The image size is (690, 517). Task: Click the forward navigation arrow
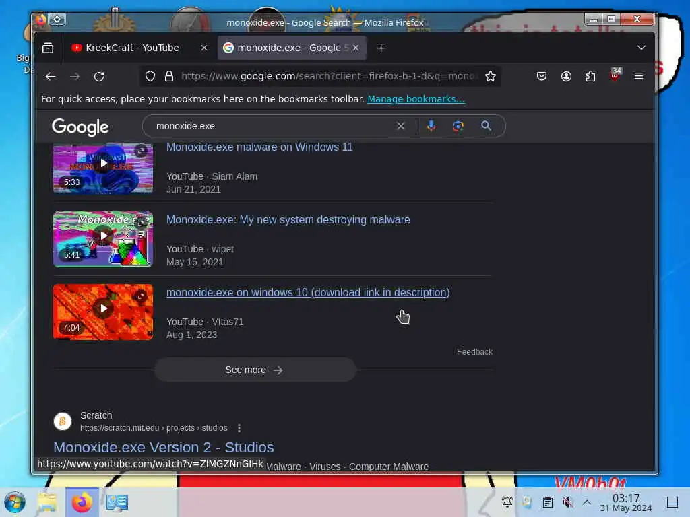75,77
